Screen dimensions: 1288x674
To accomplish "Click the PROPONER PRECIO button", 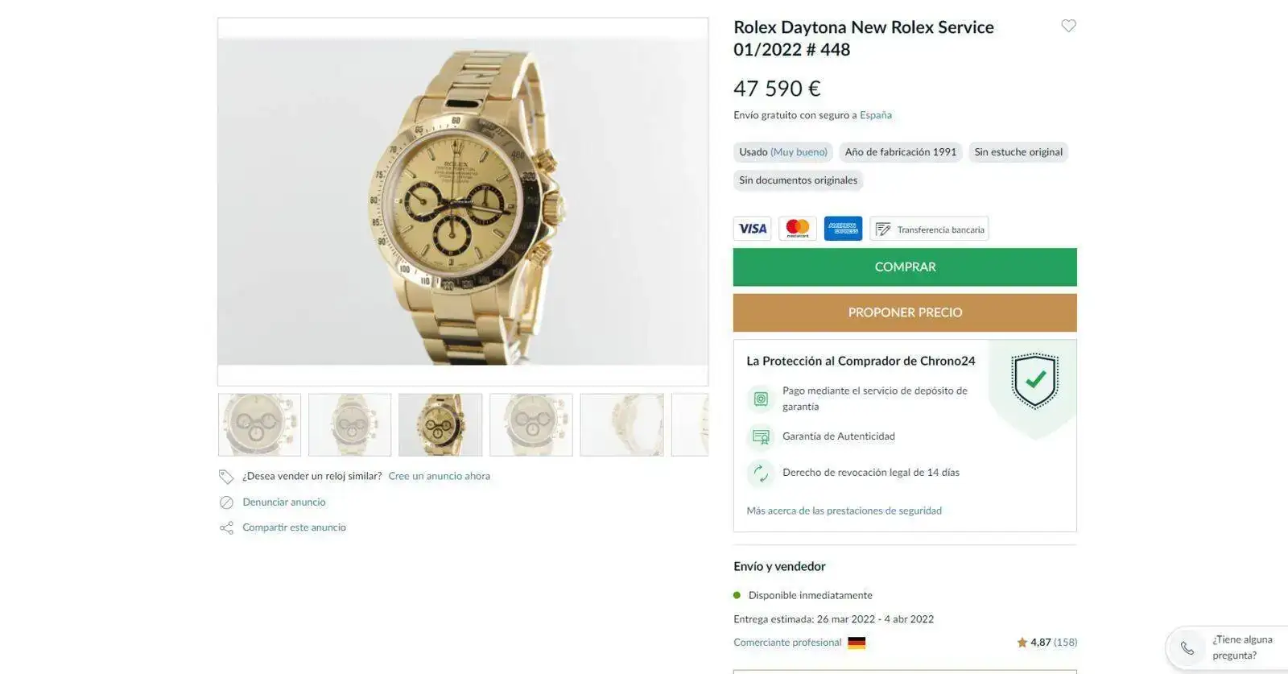I will coord(905,312).
